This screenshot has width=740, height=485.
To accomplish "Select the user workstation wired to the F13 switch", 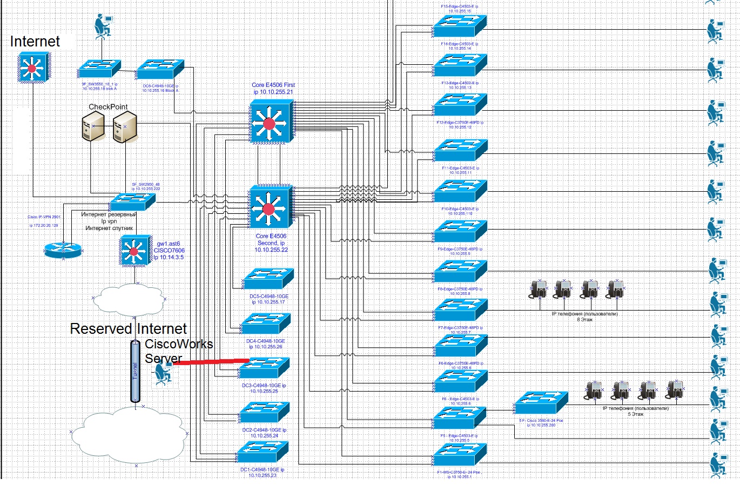I will tap(716, 113).
